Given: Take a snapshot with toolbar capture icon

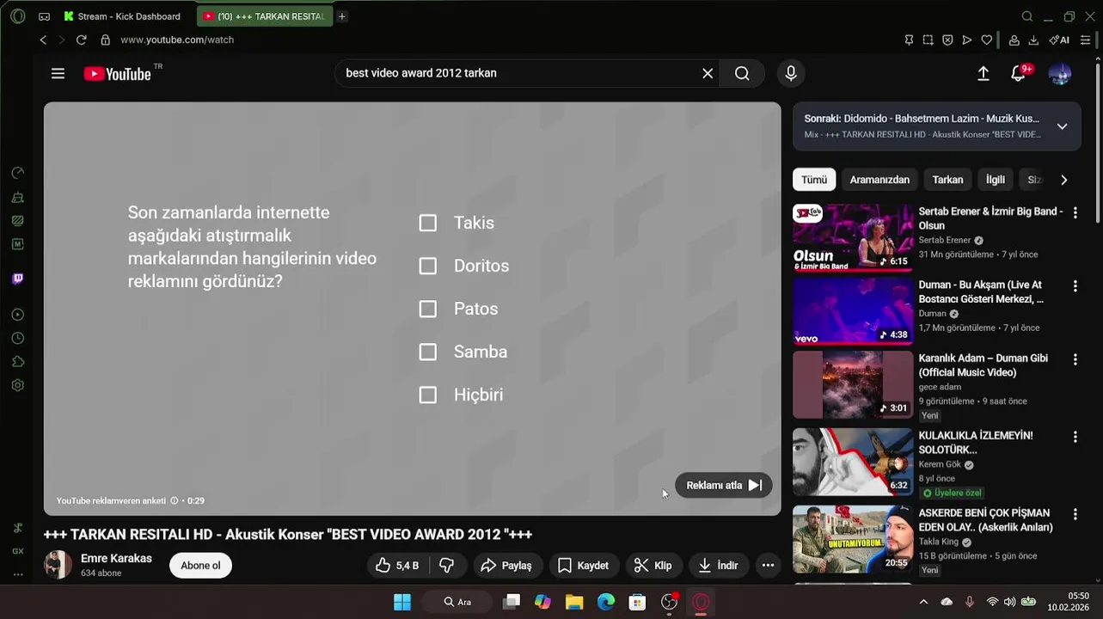Looking at the screenshot, I should point(928,40).
